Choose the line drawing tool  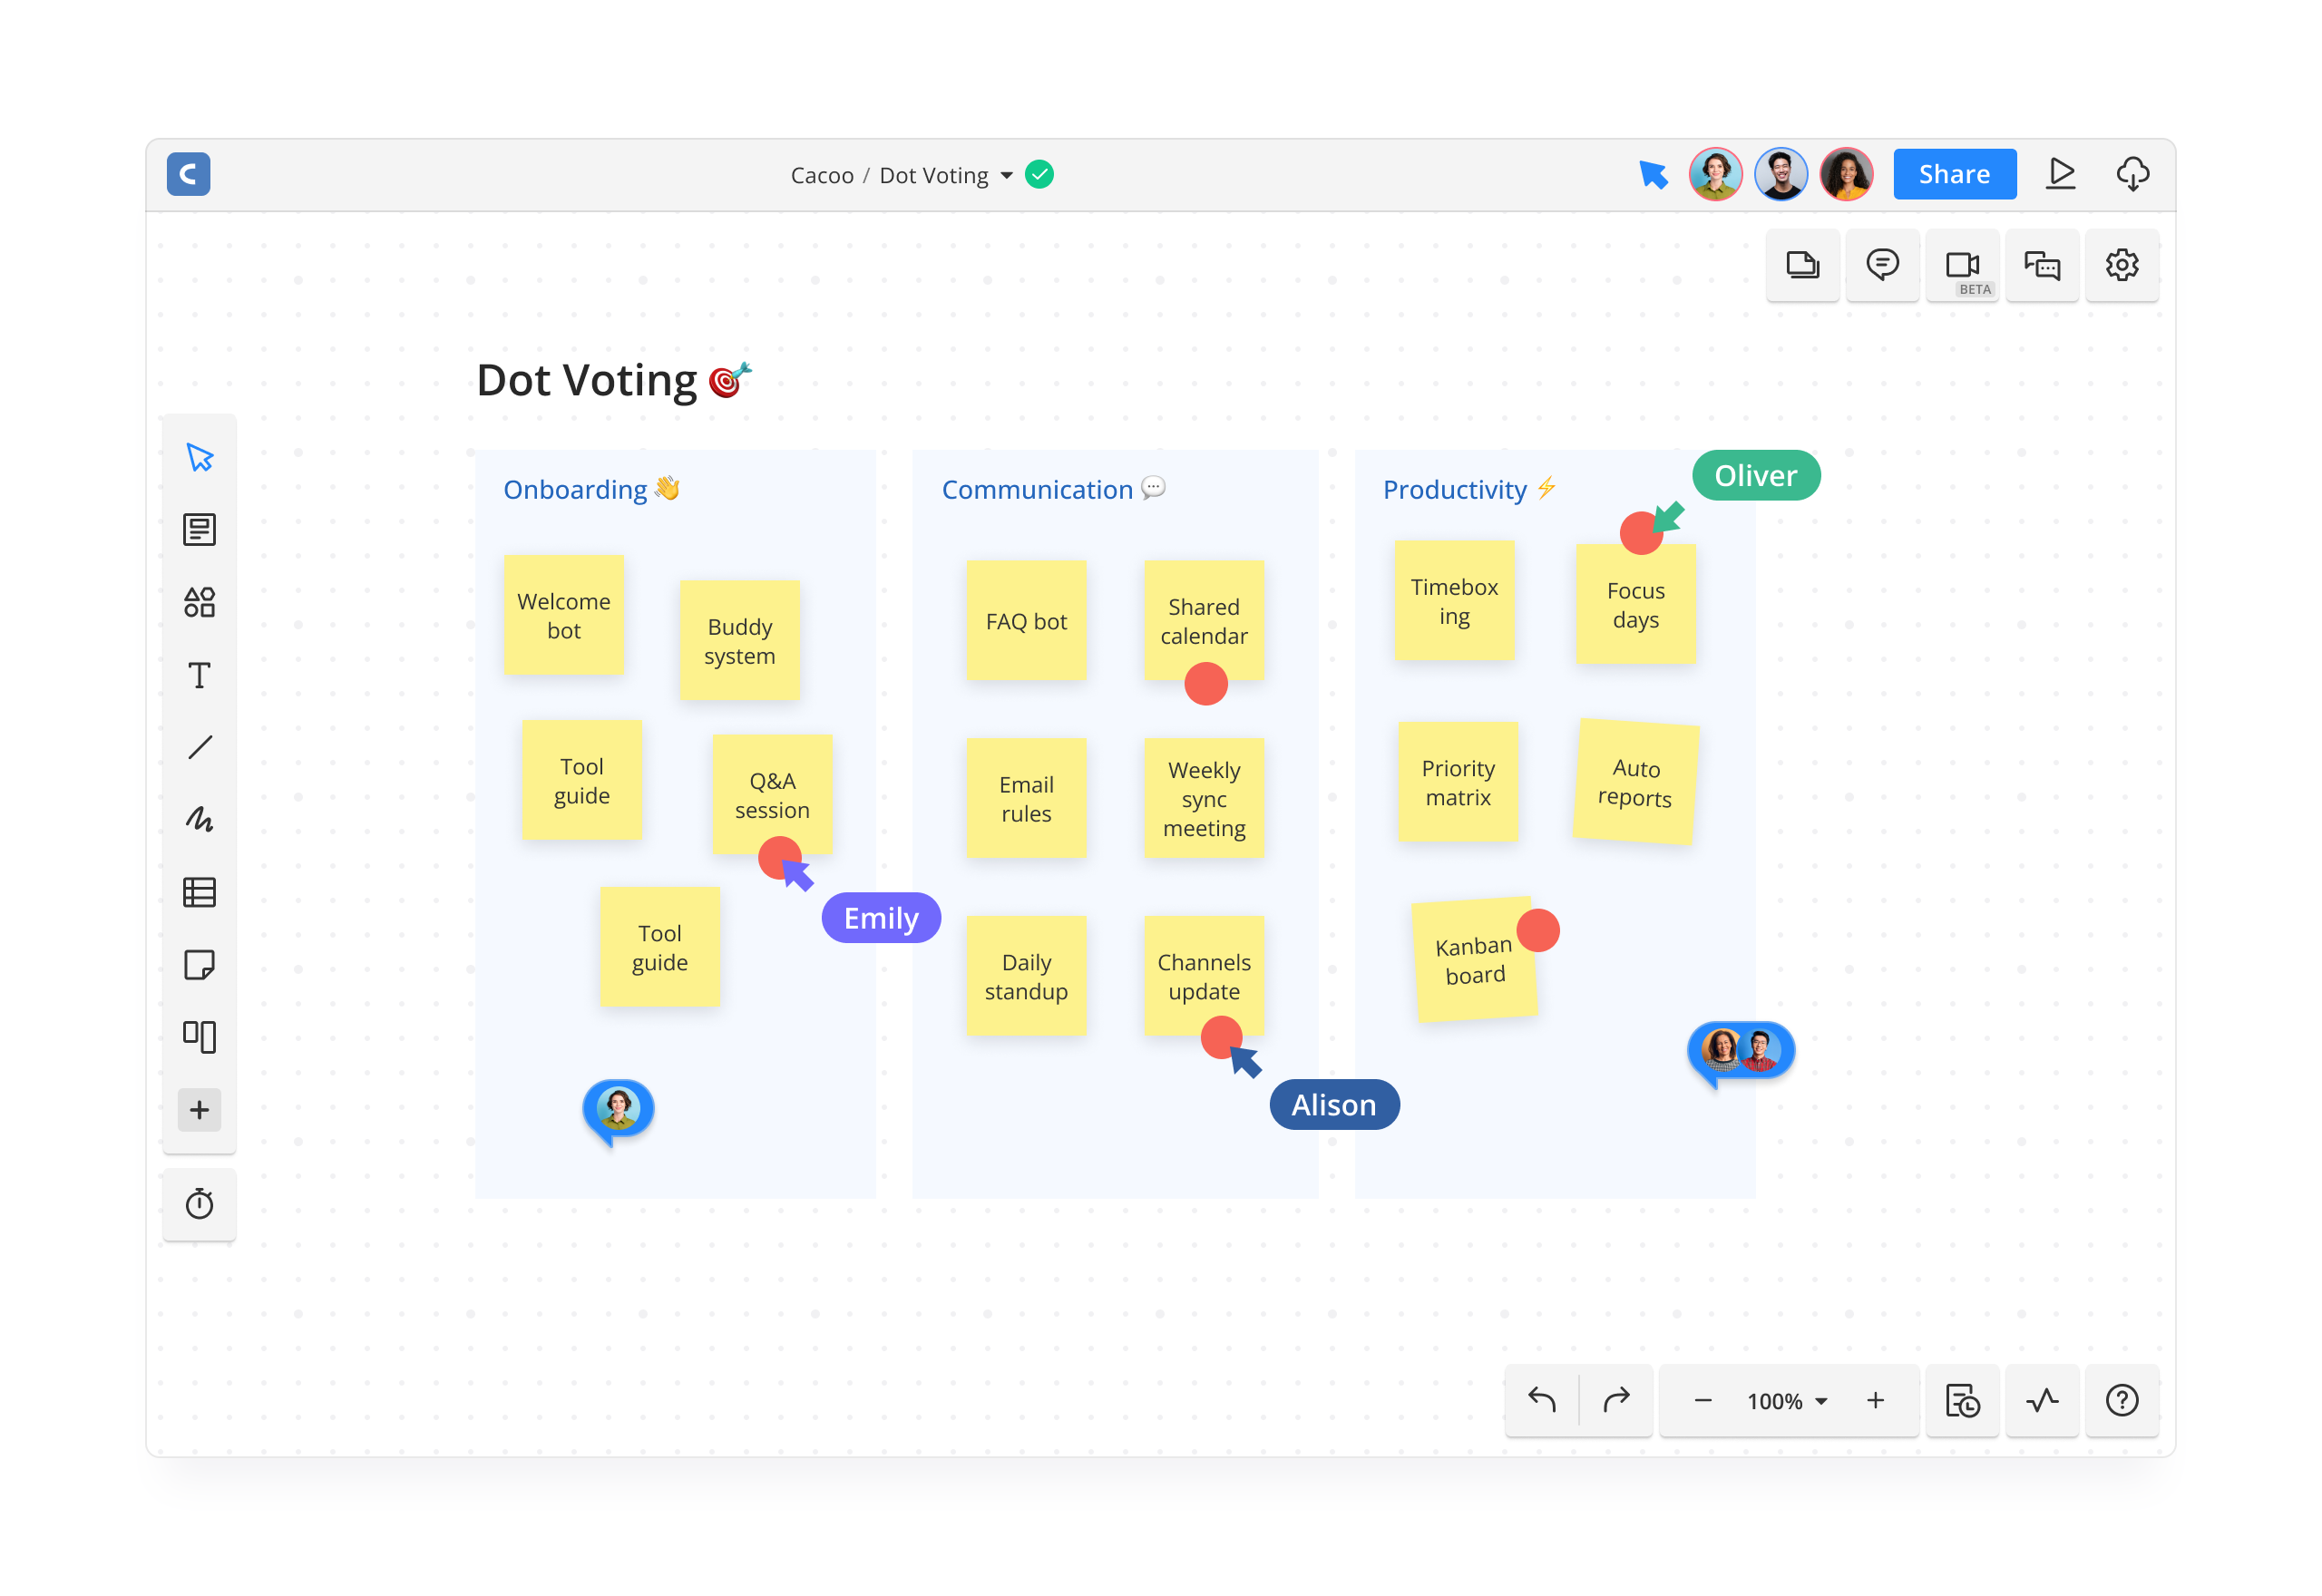(x=200, y=747)
